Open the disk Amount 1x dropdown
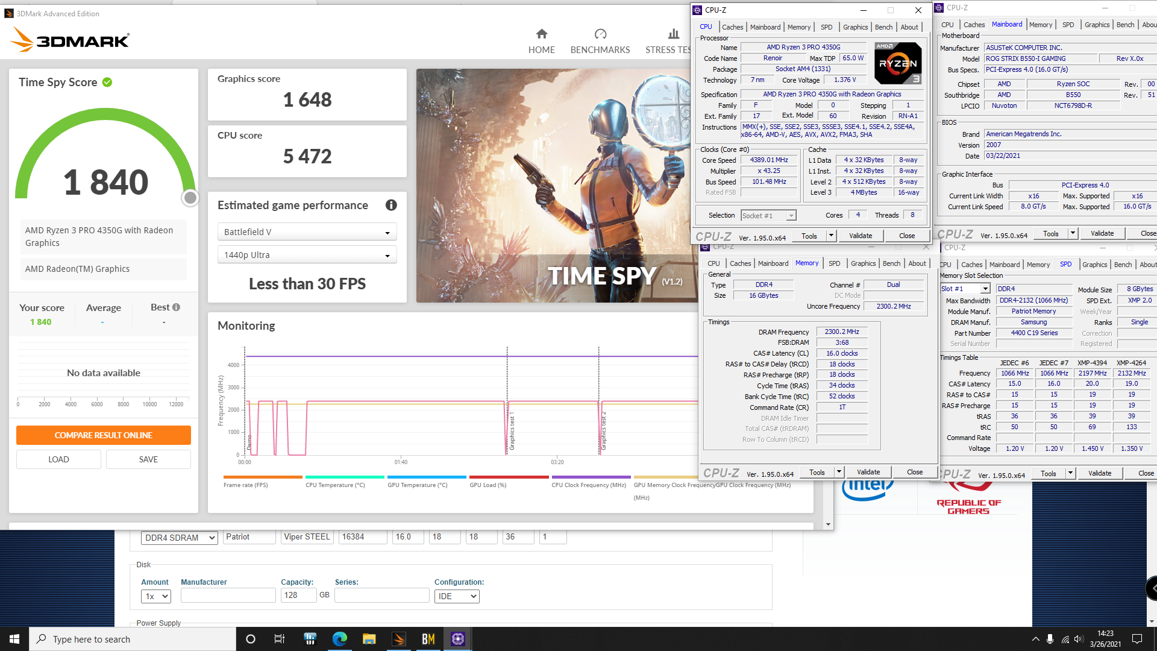Viewport: 1157px width, 651px height. [156, 596]
